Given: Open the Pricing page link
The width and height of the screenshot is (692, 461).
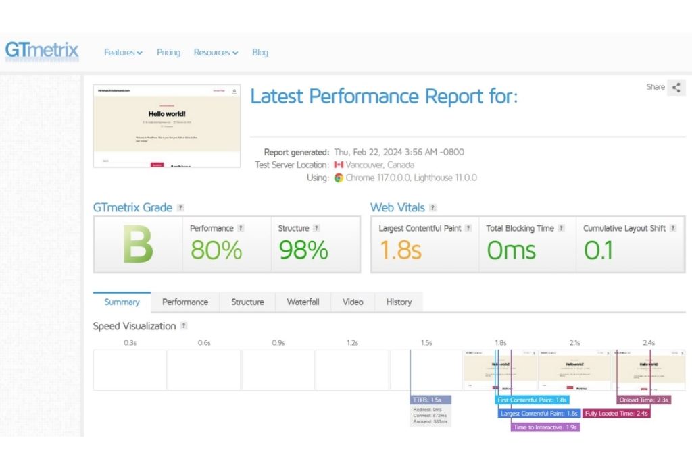Looking at the screenshot, I should [x=168, y=53].
